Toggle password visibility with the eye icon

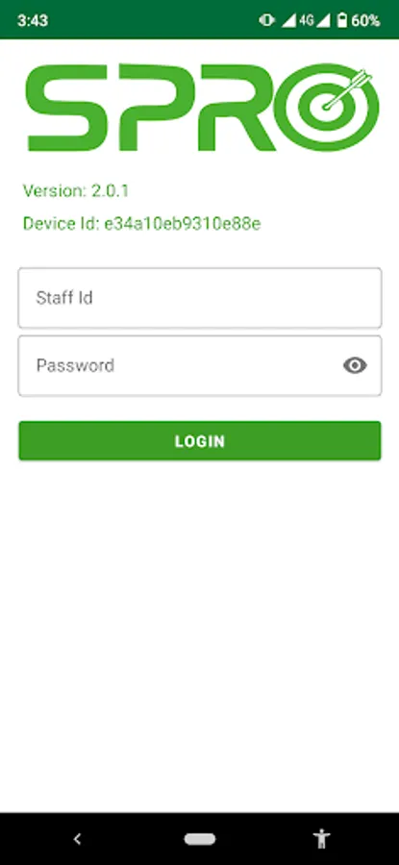point(355,365)
